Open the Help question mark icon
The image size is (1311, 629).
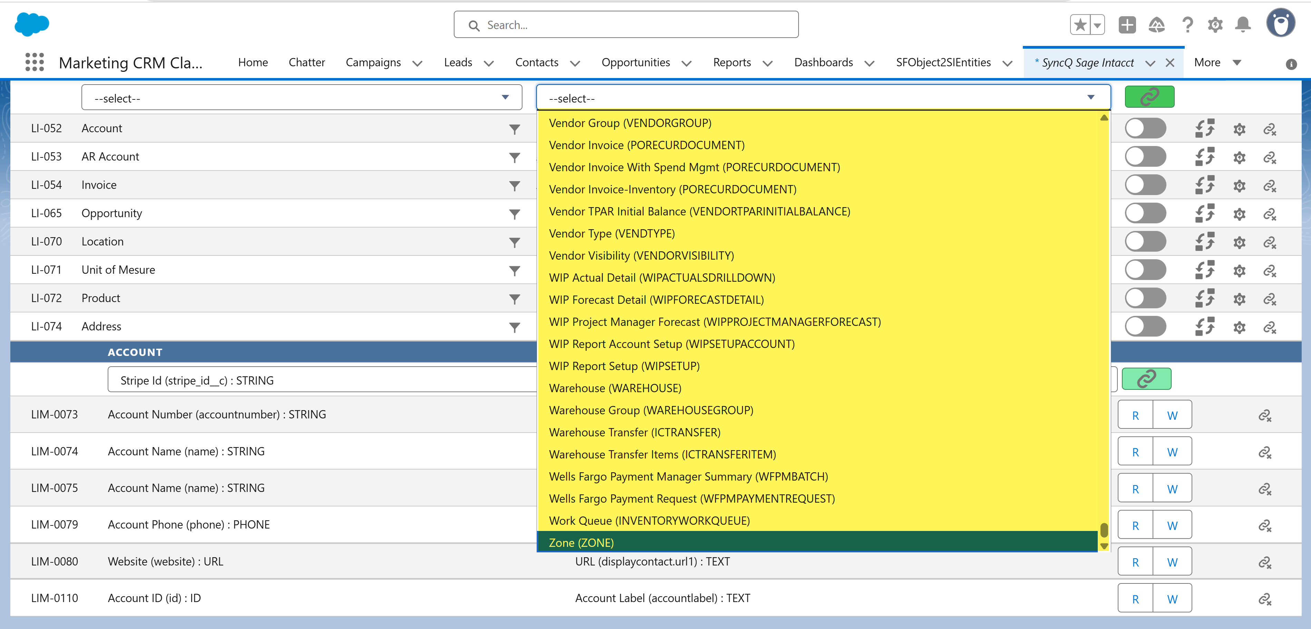tap(1187, 25)
